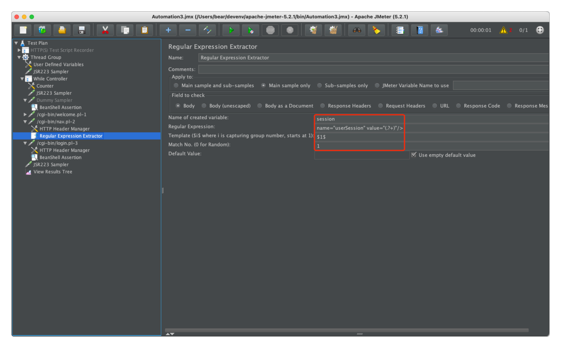
Task: Open the Plugins Manager feather icon
Action: 439,30
